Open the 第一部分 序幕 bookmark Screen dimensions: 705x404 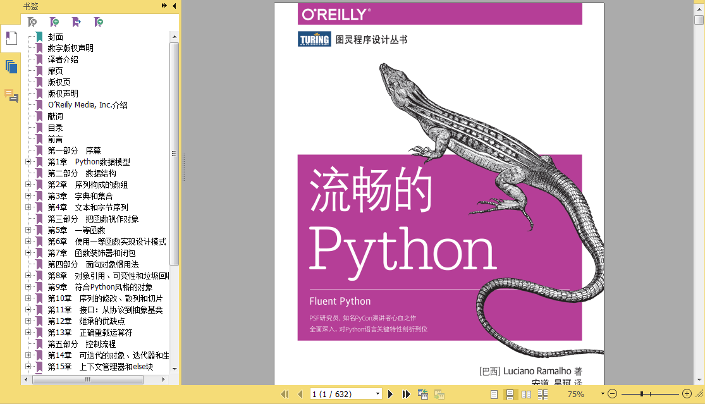coord(74,150)
